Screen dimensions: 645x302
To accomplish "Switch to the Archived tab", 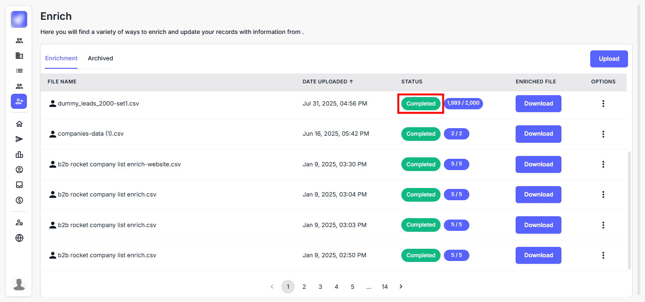I will coord(100,58).
